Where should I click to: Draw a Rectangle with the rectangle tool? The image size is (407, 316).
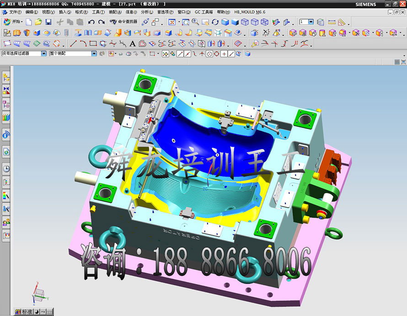[x=93, y=43]
